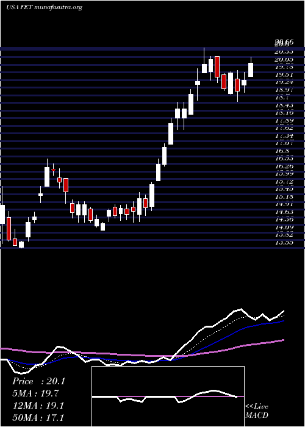Screen dimensions: 305x427
Task: Click the 18.7 price axis label
Action: [282, 98]
